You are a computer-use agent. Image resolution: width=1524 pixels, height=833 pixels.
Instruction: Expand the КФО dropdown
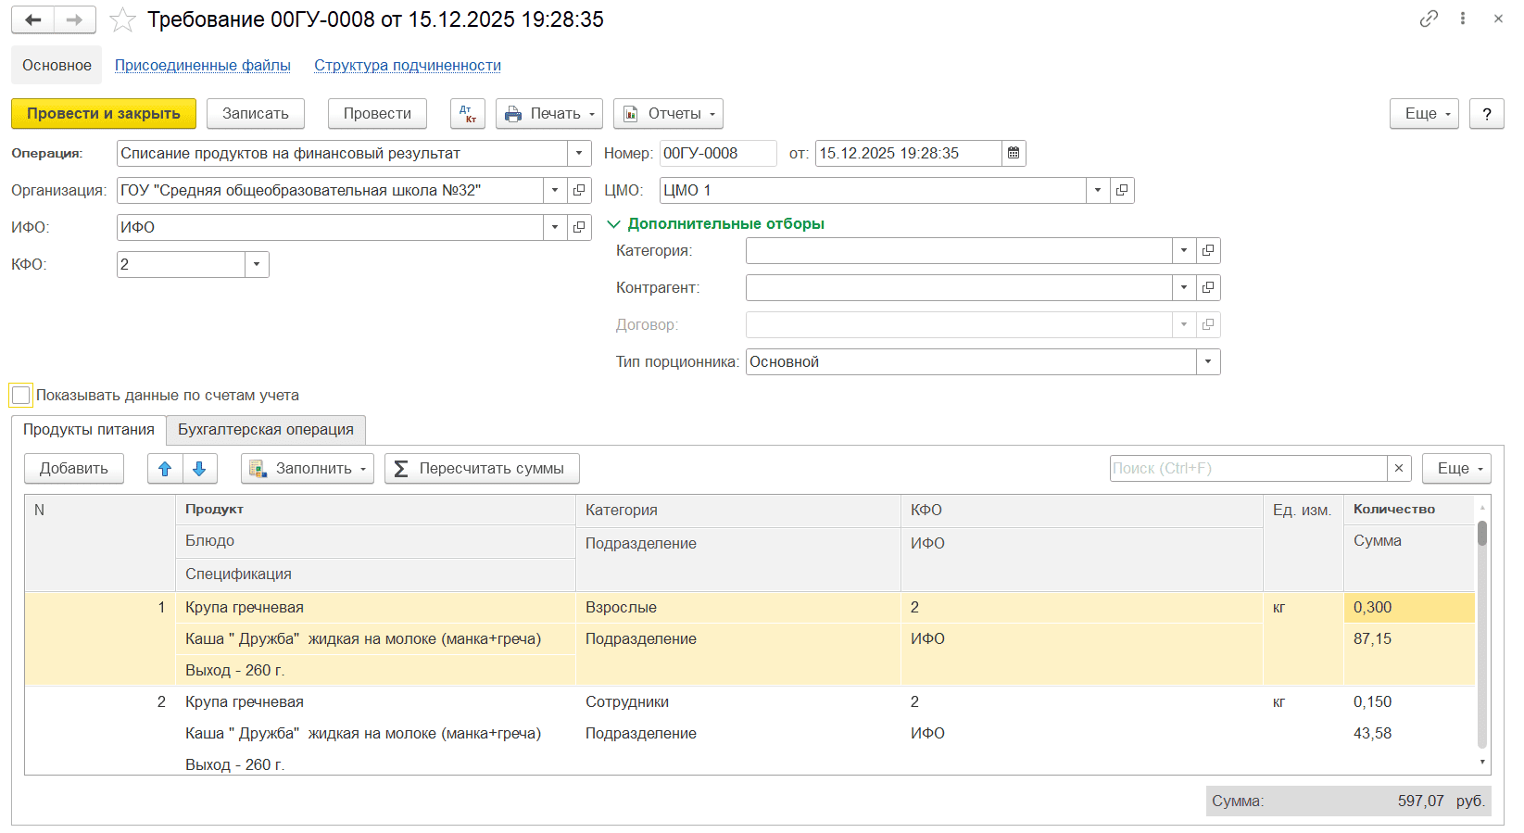(257, 265)
